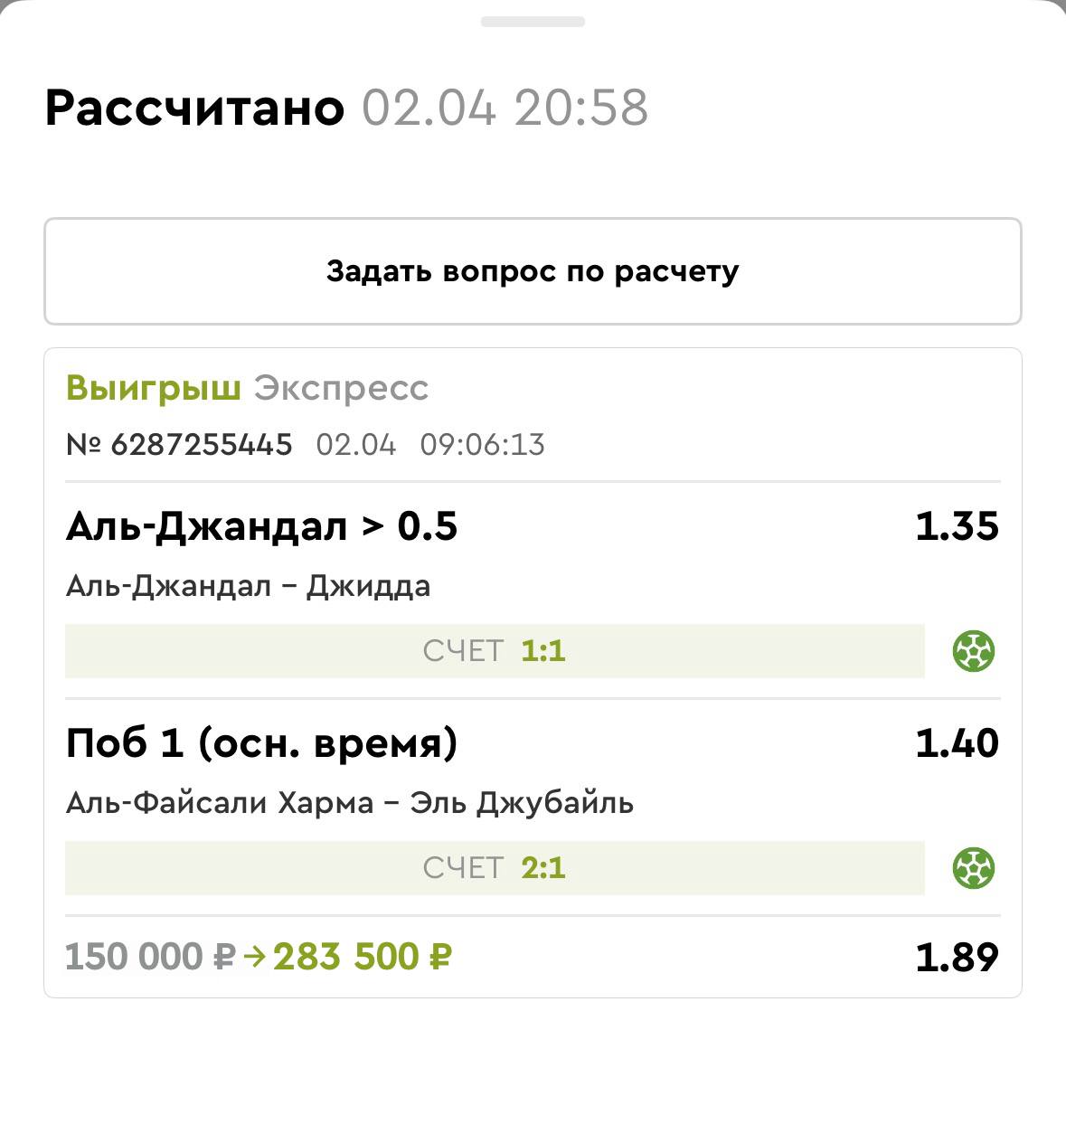1066x1134 pixels.
Task: Click the "Рассчитано" heading
Action: (194, 108)
